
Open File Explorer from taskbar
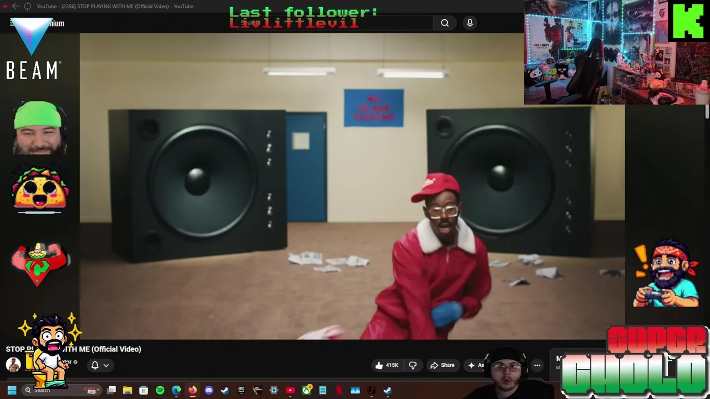128,390
